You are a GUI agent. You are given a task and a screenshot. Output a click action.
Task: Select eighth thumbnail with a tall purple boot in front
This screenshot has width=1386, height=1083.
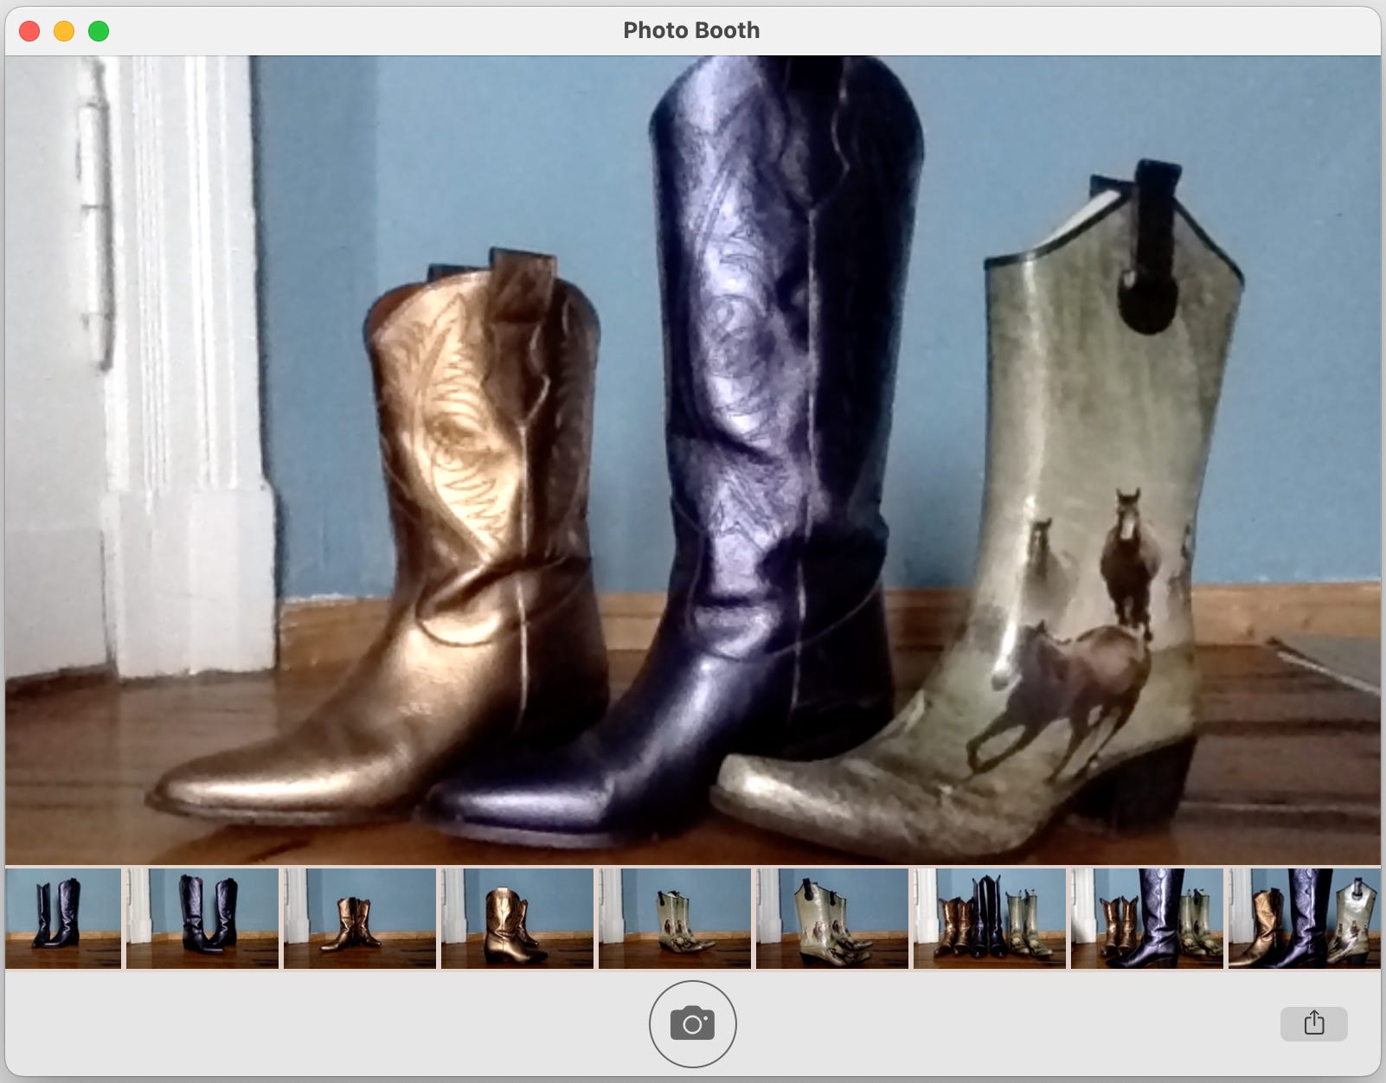[x=1147, y=918]
